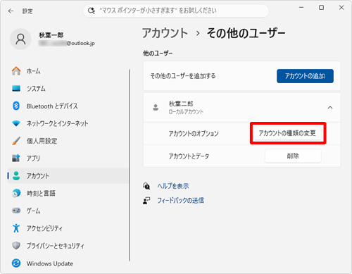Open the ヘルプを表示 link
The image size is (352, 274).
click(x=173, y=186)
